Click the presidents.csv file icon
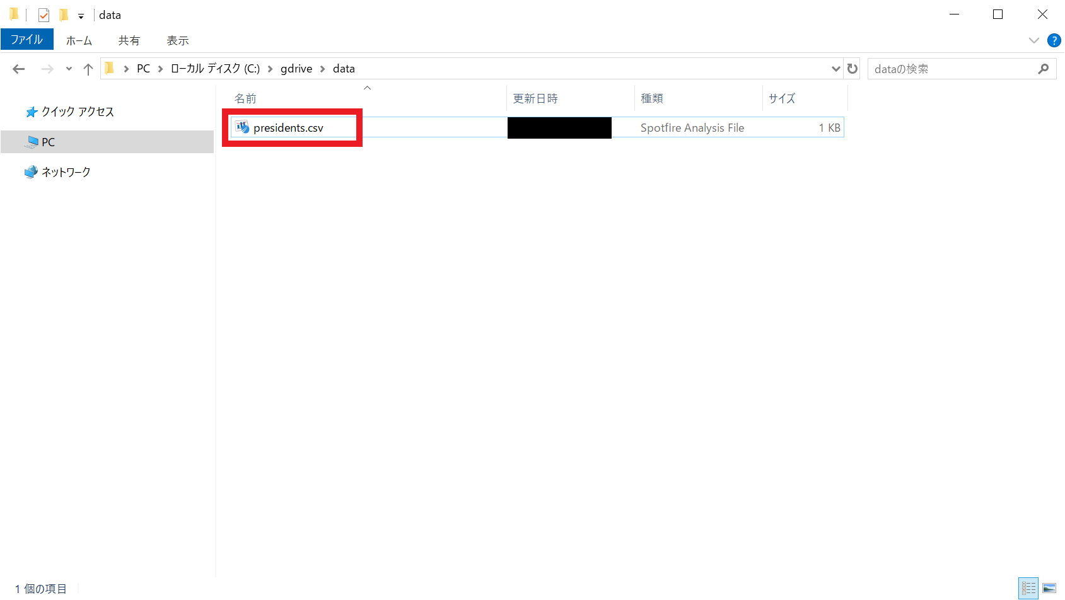 point(242,127)
